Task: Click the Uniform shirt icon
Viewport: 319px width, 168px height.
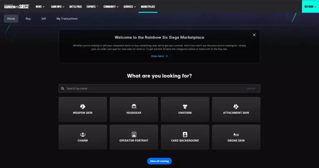Action: [185, 106]
